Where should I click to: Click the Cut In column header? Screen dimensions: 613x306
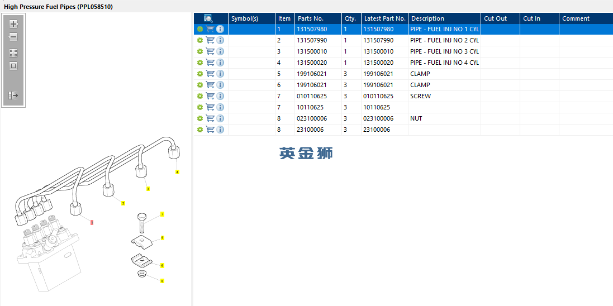[x=539, y=18]
